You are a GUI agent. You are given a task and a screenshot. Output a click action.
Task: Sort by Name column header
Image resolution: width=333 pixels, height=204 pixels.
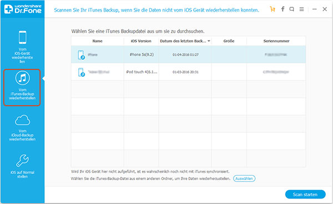98,41
